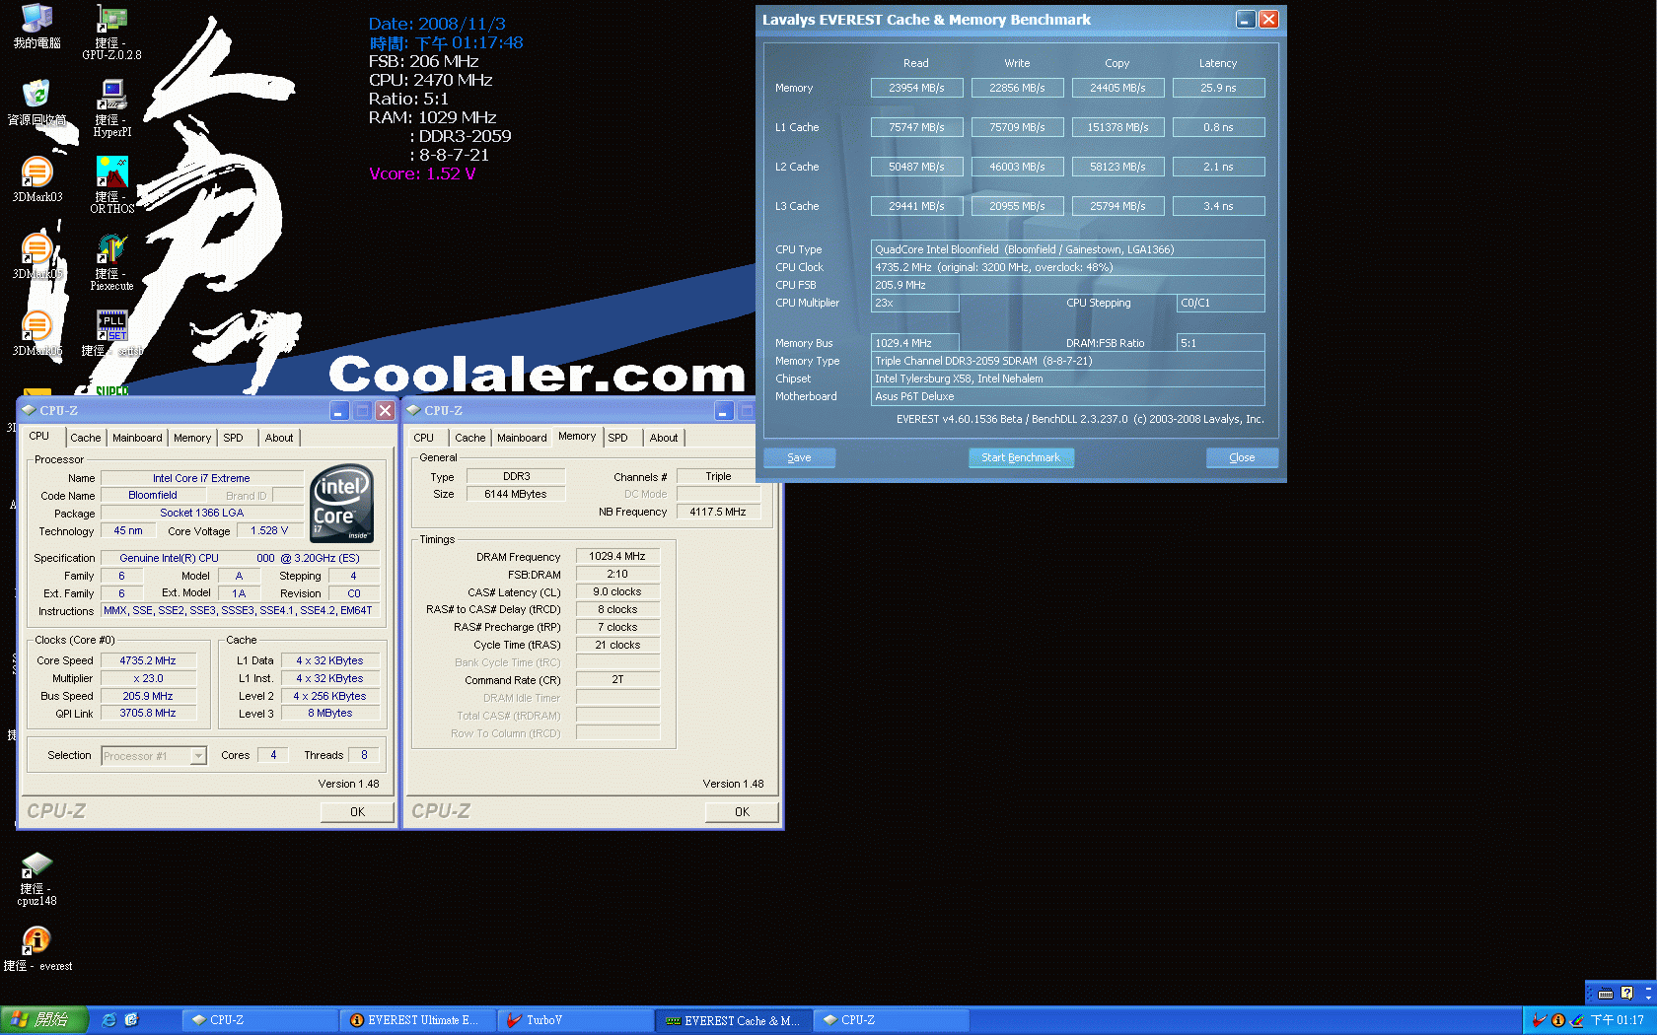Click Save in EVEREST benchmark window
The width and height of the screenshot is (1657, 1035).
coord(800,457)
